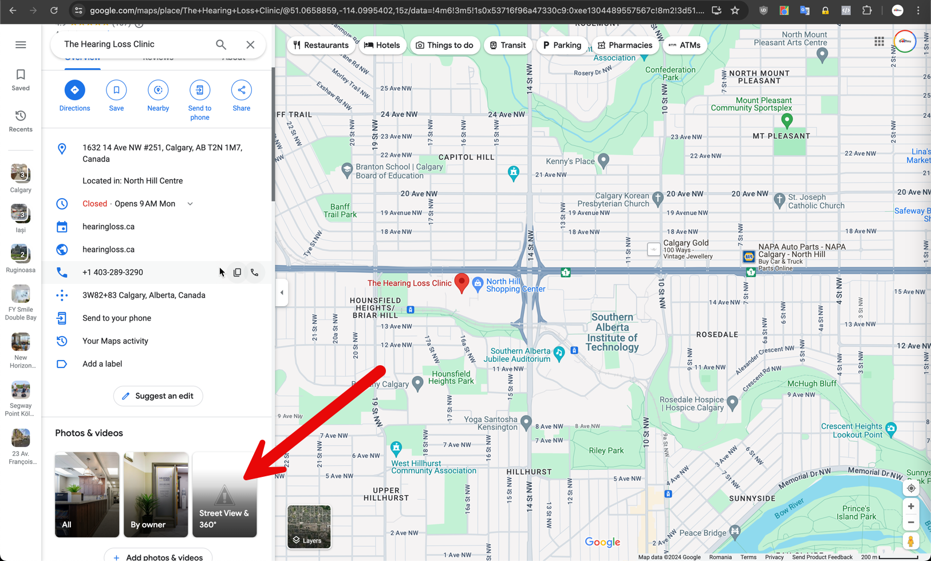The width and height of the screenshot is (931, 561).
Task: Filter map by Parking
Action: coord(562,45)
